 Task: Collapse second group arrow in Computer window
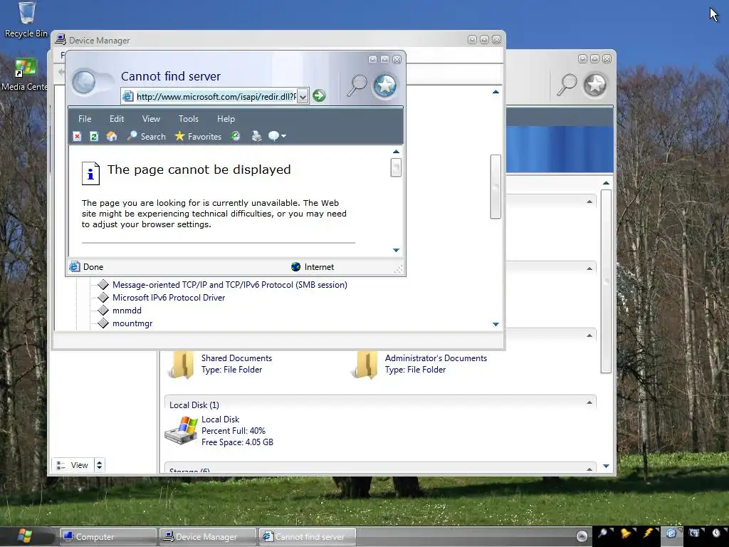click(589, 269)
